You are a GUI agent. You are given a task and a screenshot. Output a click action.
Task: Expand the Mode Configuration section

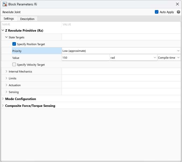[3, 99]
